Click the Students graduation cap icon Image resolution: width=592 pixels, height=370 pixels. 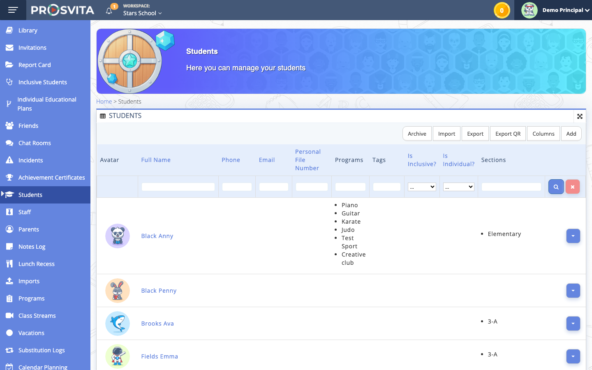[x=9, y=194]
